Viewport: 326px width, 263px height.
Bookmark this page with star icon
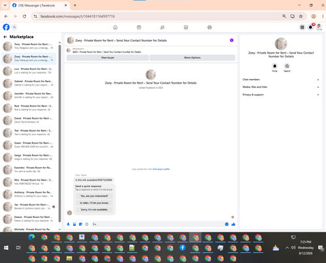[301, 16]
